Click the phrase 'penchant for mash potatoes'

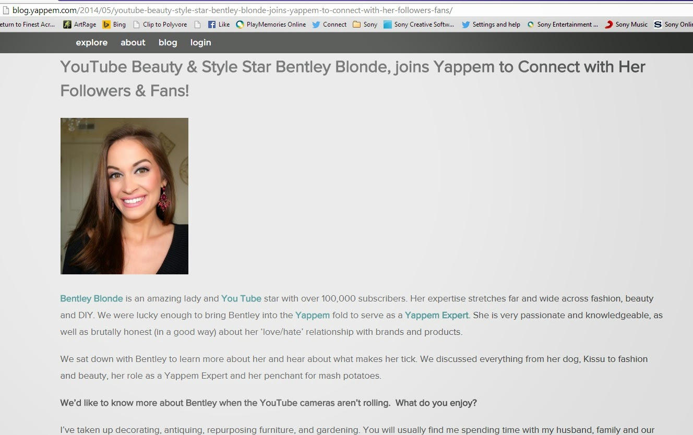point(327,376)
